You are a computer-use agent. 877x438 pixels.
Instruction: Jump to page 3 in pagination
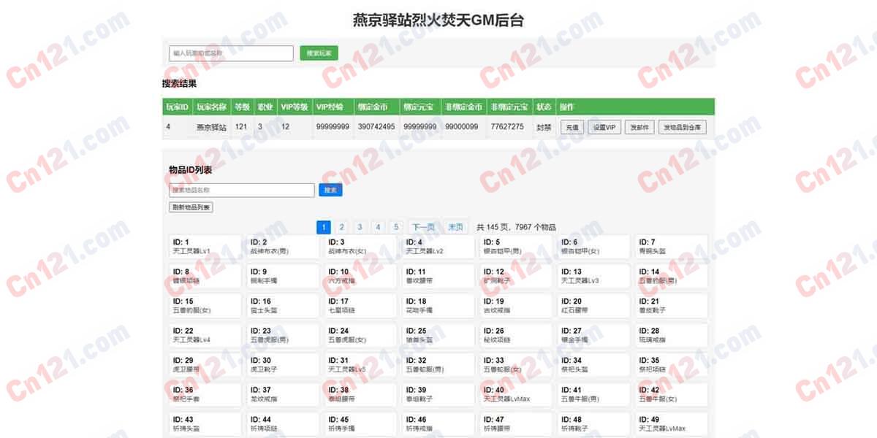(360, 227)
